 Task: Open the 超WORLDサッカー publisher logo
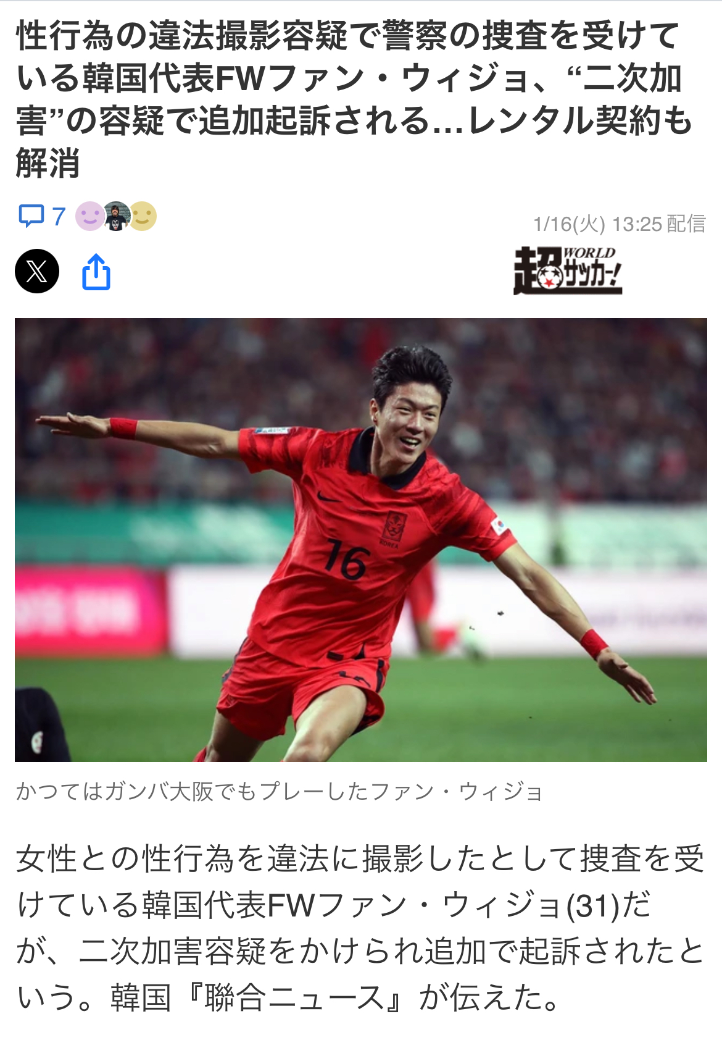[x=568, y=270]
